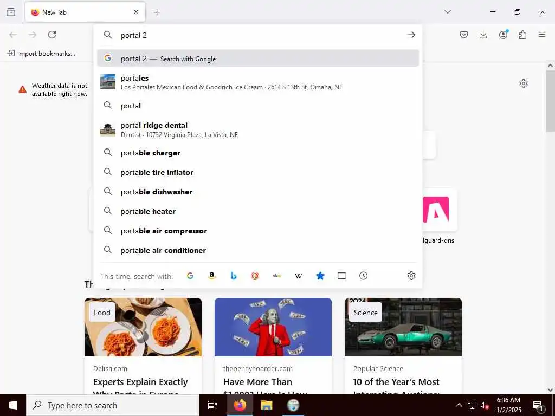Click the Go arrow in address bar
Image resolution: width=555 pixels, height=416 pixels.
[411, 35]
